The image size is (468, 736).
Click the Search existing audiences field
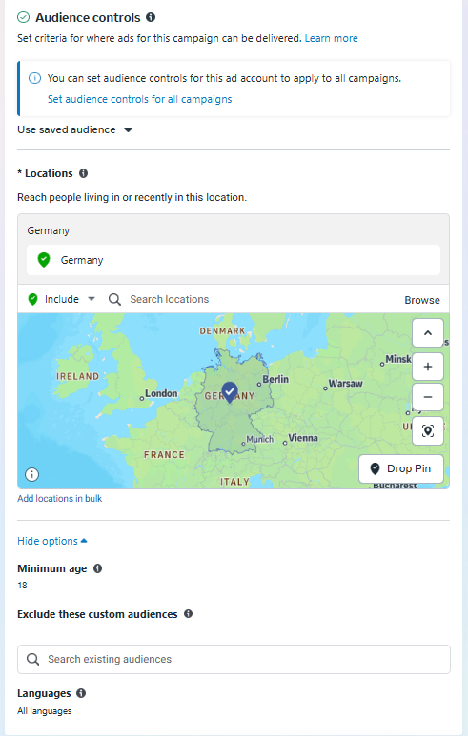234,659
